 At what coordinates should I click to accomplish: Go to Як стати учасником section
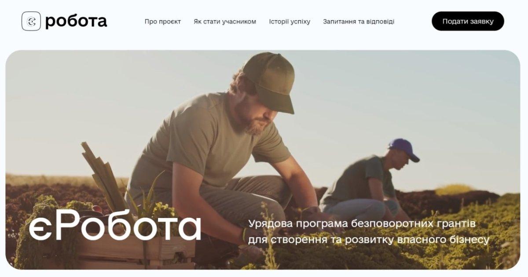[225, 22]
